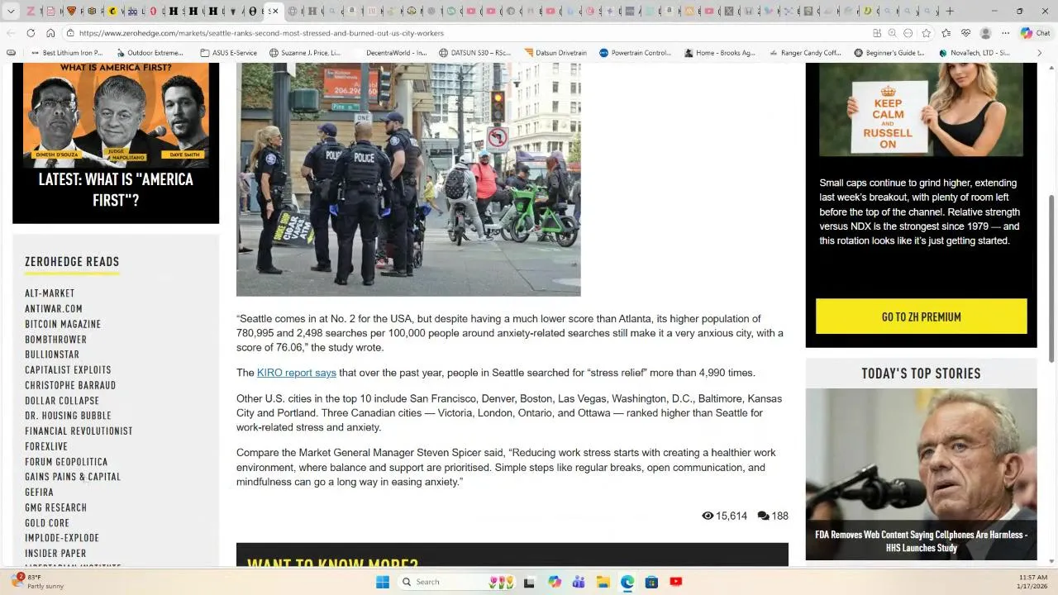Open the weather widget showing 83°F
Screen dimensions: 1058x595
pyautogui.click(x=37, y=582)
